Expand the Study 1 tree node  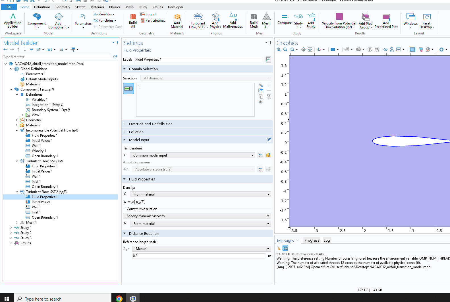11,228
